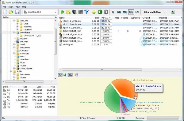Click the file list horizontal scrollbar
This screenshot has height=121, width=184.
click(102, 70)
